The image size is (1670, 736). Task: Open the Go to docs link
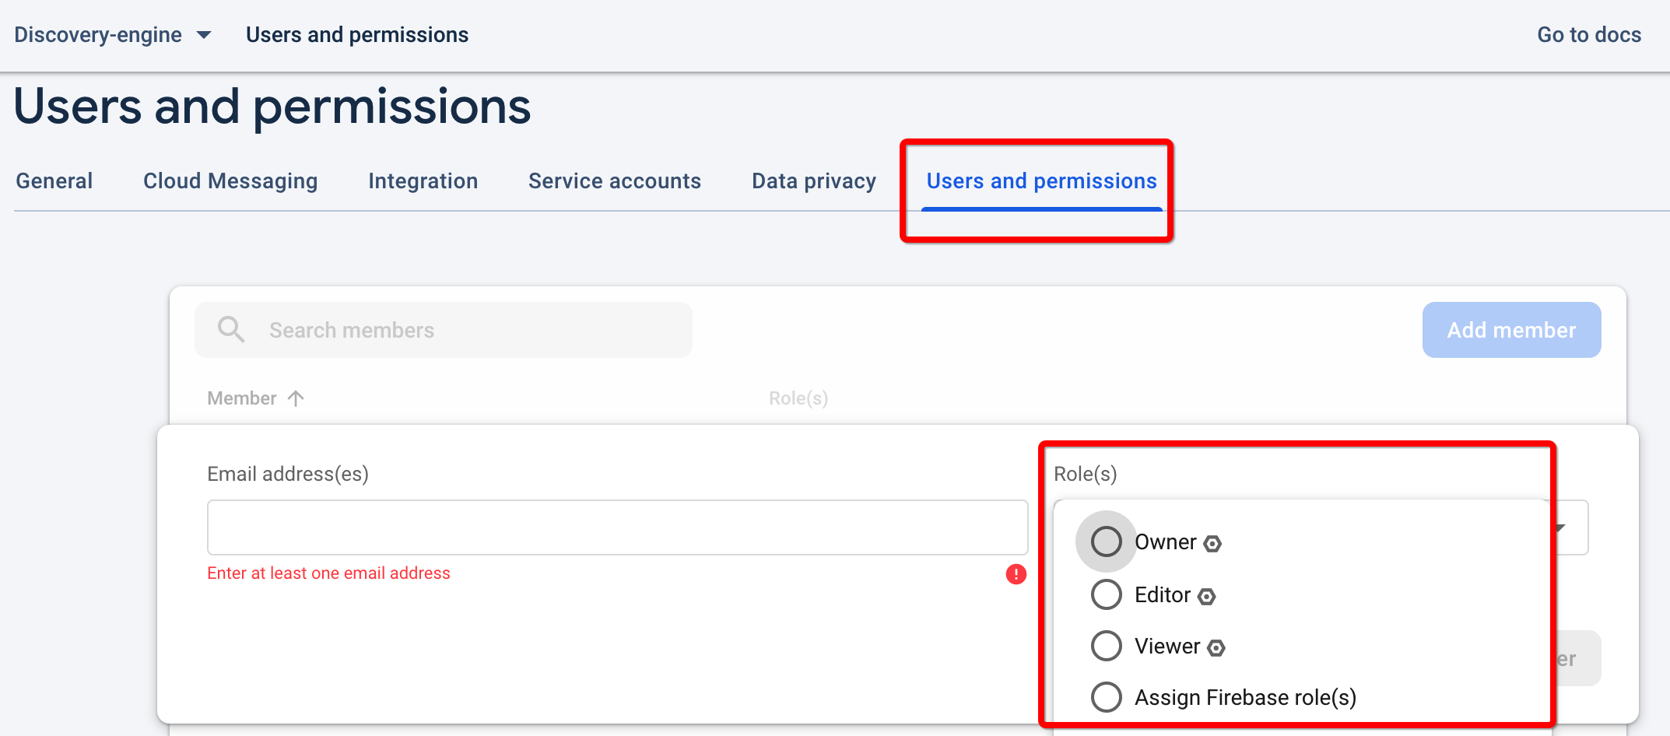click(1588, 35)
